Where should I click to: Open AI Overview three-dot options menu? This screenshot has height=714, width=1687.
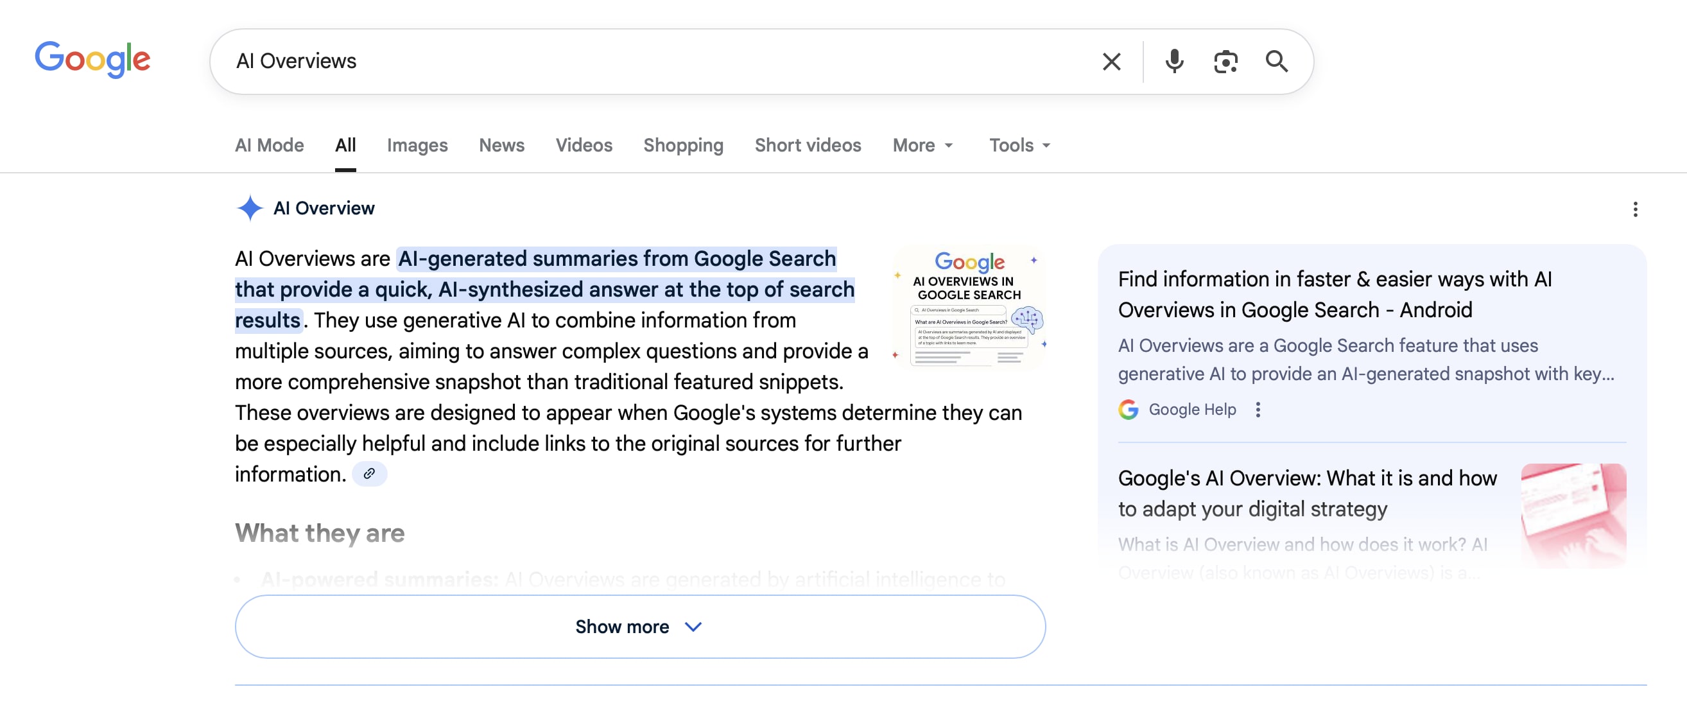pos(1635,209)
